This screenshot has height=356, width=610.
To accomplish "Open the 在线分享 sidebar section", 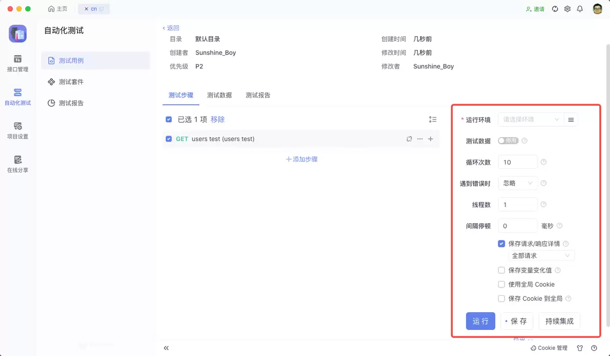I will pos(18,164).
